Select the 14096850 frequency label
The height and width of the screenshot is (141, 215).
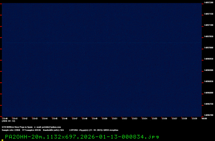(x=209, y=81)
